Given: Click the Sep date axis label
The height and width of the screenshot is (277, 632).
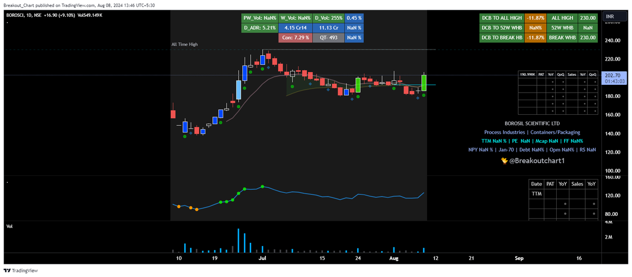Looking at the screenshot, I should tap(519, 259).
